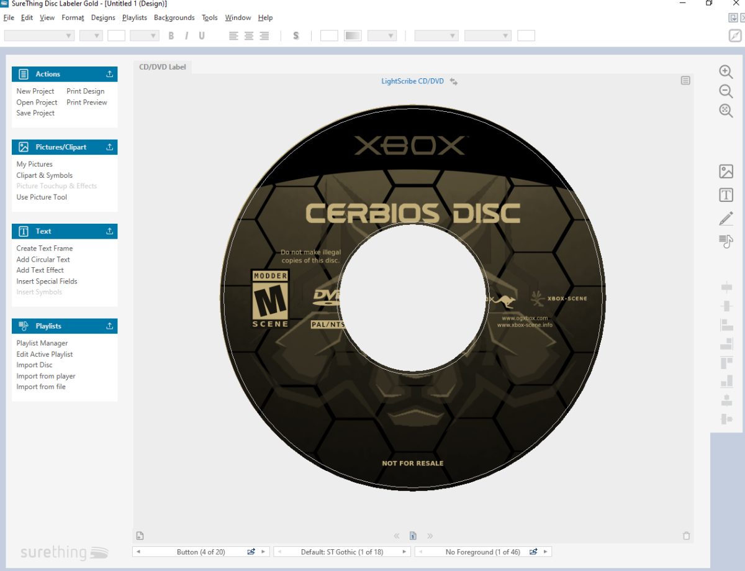
Task: Collapse the Playlists panel using header arrow
Action: tap(110, 326)
